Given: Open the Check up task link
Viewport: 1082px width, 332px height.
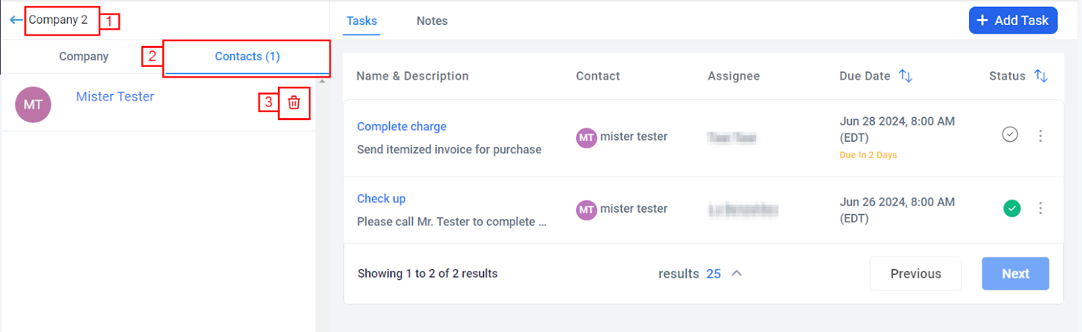Looking at the screenshot, I should 381,198.
